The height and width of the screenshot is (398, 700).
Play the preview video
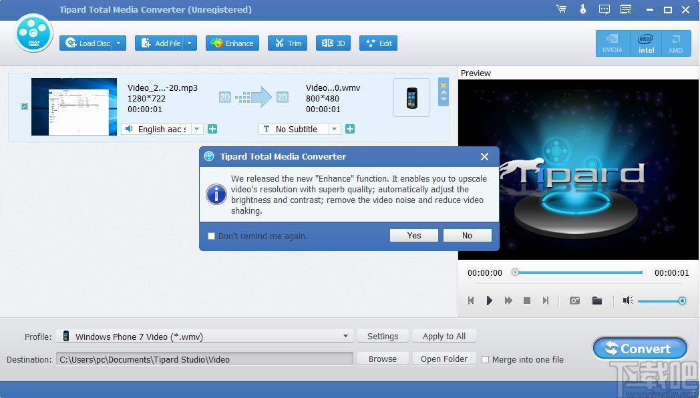coord(490,301)
